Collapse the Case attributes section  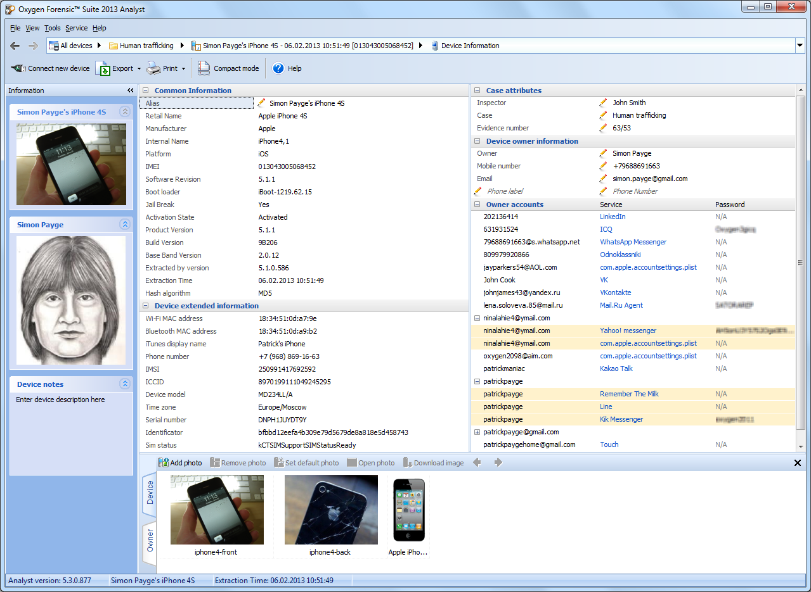pos(477,91)
